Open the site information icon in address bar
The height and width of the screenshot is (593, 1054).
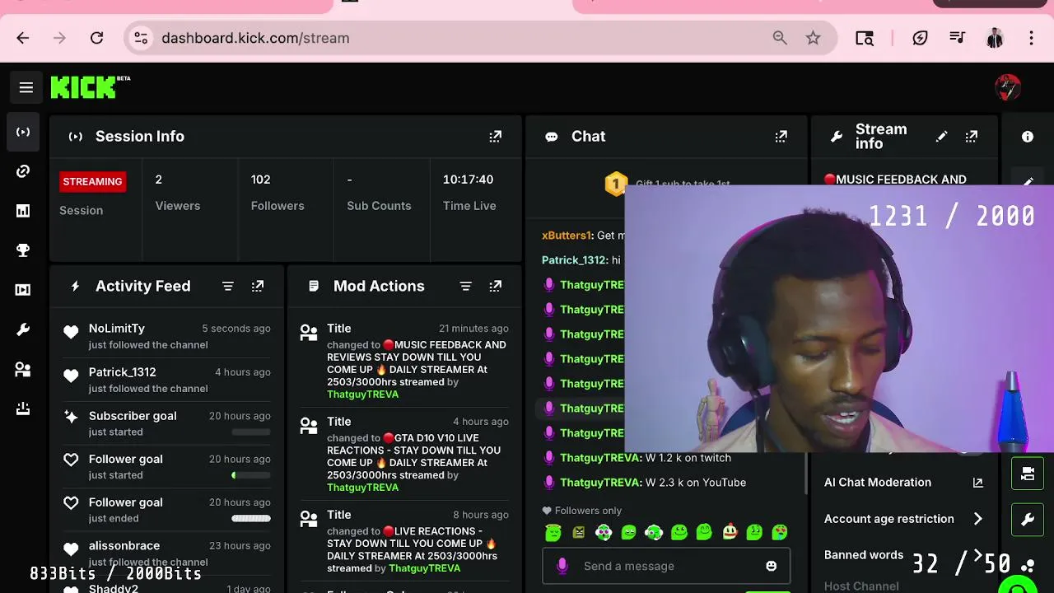tap(141, 38)
